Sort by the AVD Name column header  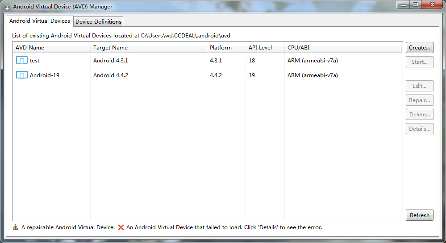[51, 47]
